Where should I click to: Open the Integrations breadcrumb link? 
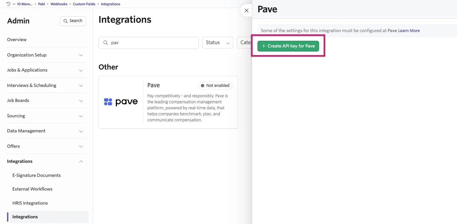pyautogui.click(x=110, y=4)
